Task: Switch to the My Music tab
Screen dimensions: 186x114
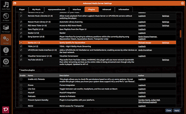Action: tap(36, 9)
